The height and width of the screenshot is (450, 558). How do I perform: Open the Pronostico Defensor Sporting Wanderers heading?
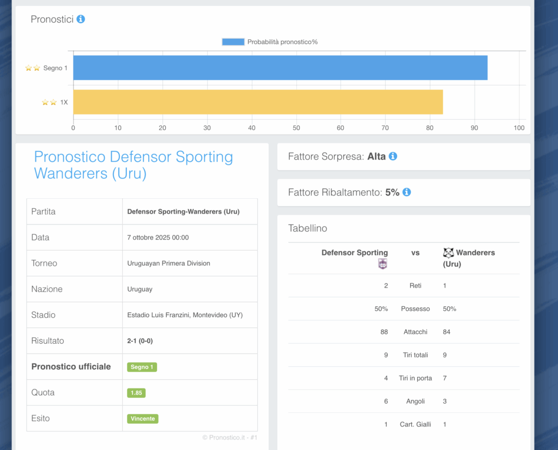pos(134,165)
